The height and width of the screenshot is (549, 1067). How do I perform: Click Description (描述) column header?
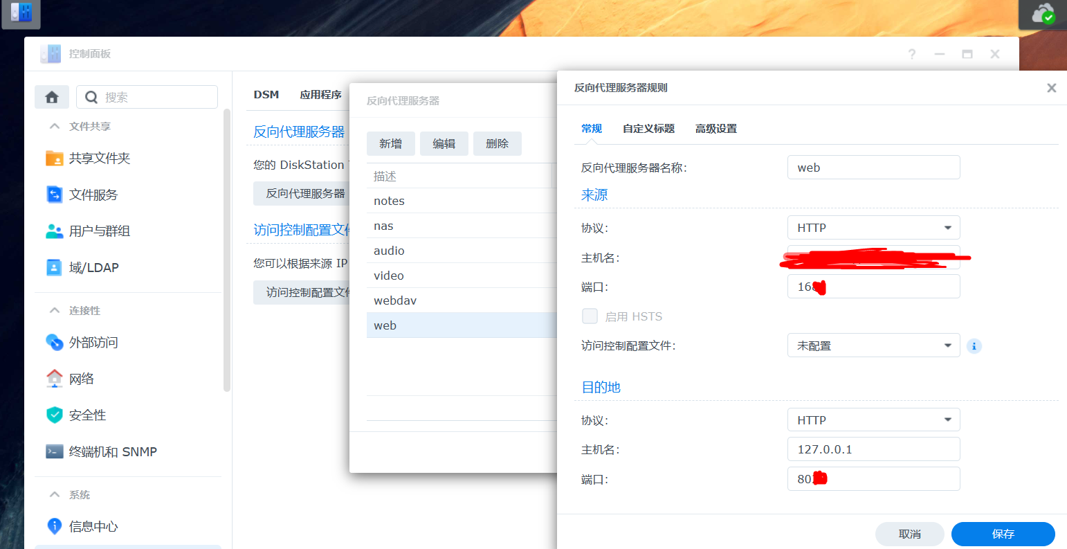[x=459, y=176]
